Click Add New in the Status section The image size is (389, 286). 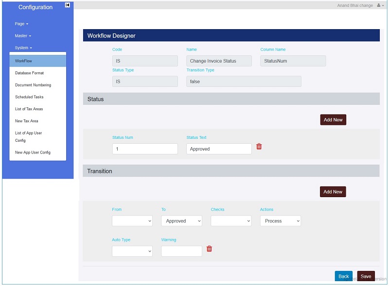[333, 120]
